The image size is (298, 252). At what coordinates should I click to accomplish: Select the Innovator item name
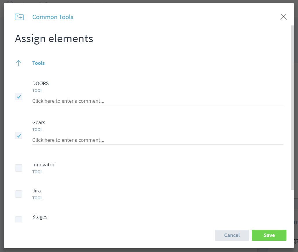coord(43,165)
